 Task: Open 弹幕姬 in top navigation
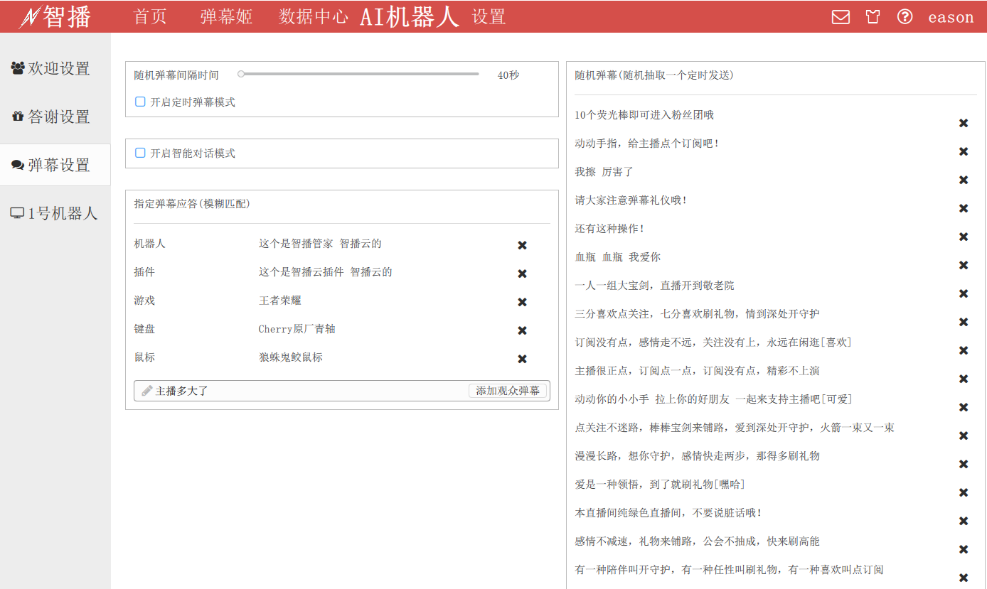[x=226, y=16]
